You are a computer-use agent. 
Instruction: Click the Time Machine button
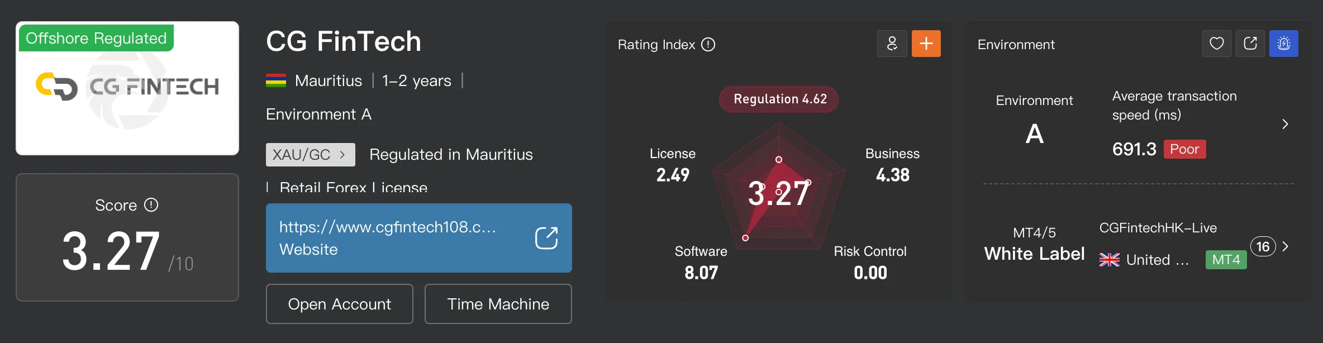pyautogui.click(x=498, y=304)
